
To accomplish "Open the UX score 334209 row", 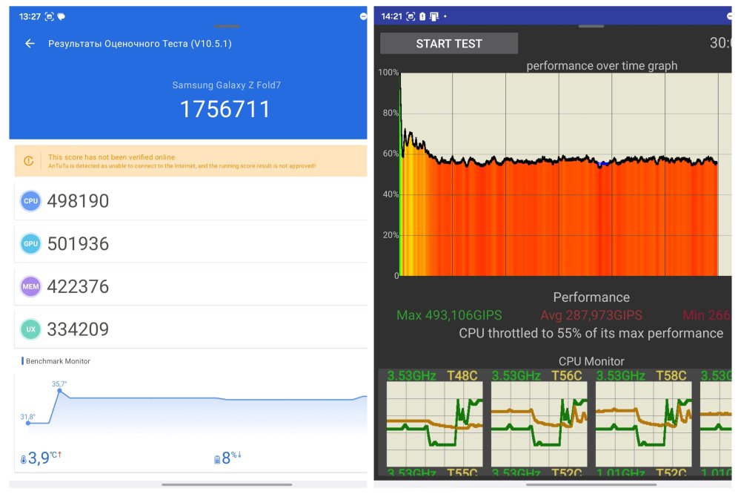I will pos(191,329).
